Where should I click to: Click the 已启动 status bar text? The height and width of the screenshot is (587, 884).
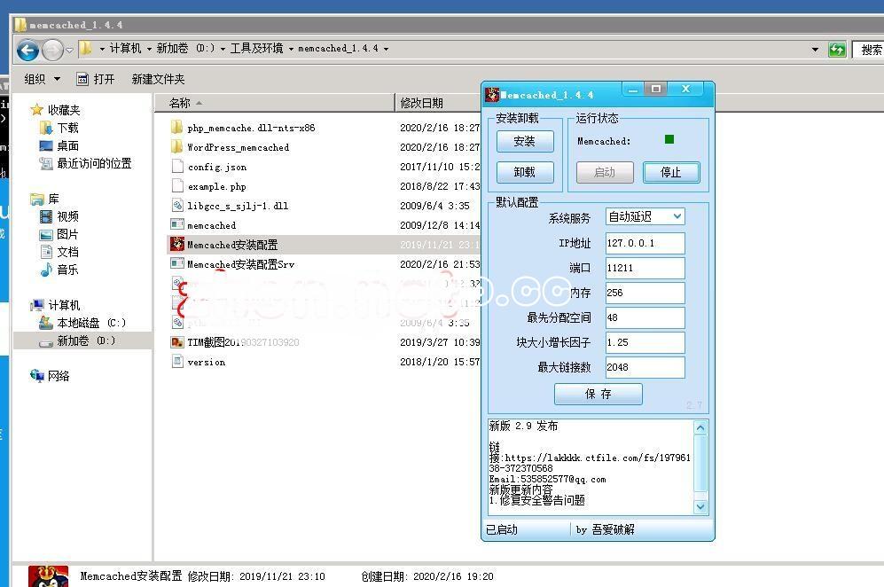point(502,529)
